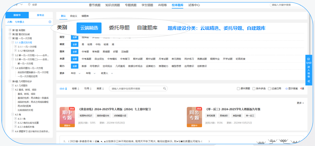Filter source by 中考真题
Viewport: 315px width, 146px height.
(x=86, y=59)
